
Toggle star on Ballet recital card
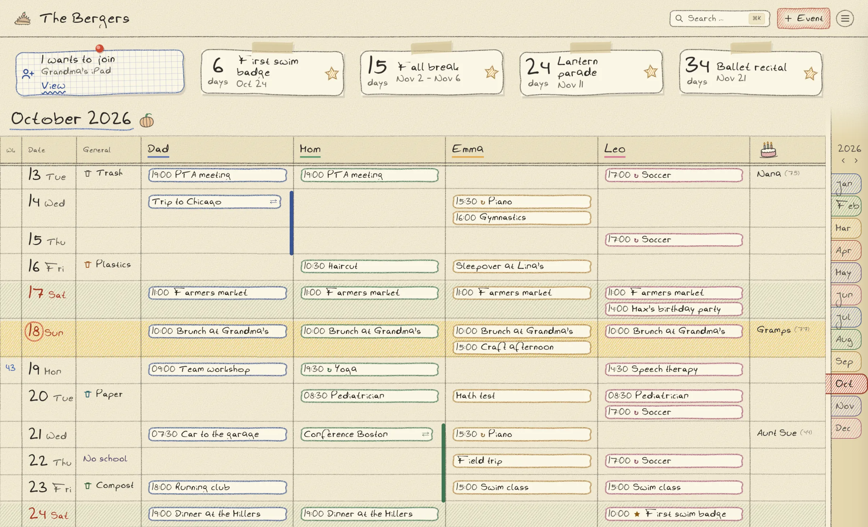click(x=810, y=74)
